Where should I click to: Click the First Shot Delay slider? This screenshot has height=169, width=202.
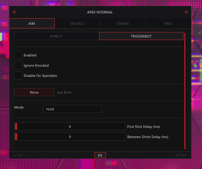[x=70, y=126]
